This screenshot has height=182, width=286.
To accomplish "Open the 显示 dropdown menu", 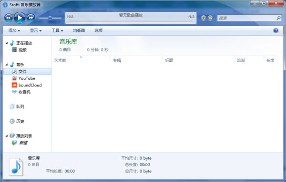I will [x=36, y=30].
